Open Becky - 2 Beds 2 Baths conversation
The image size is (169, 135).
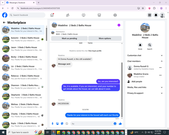(23, 58)
